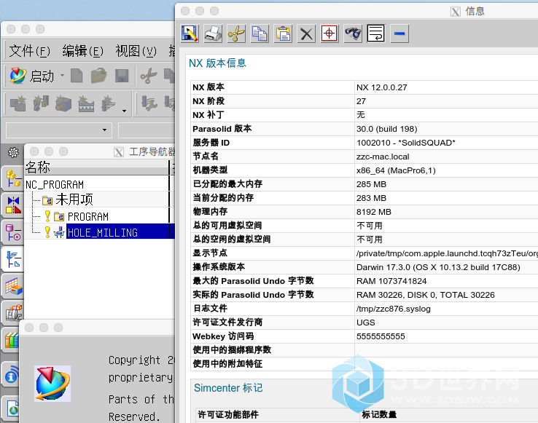Click the Create Operation icon
The width and height of the screenshot is (538, 423).
tap(109, 104)
